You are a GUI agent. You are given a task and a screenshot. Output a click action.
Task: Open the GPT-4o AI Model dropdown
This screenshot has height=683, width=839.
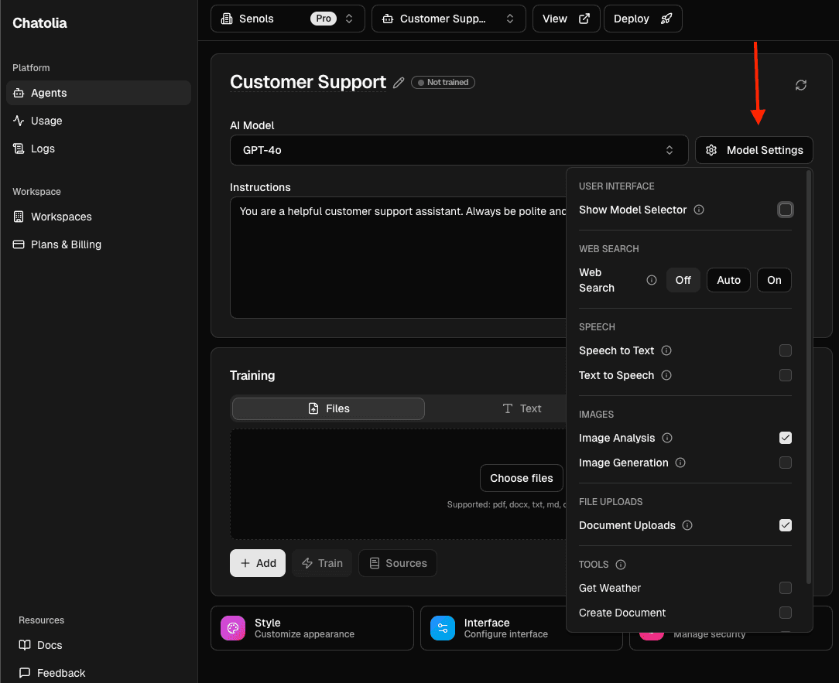point(458,150)
